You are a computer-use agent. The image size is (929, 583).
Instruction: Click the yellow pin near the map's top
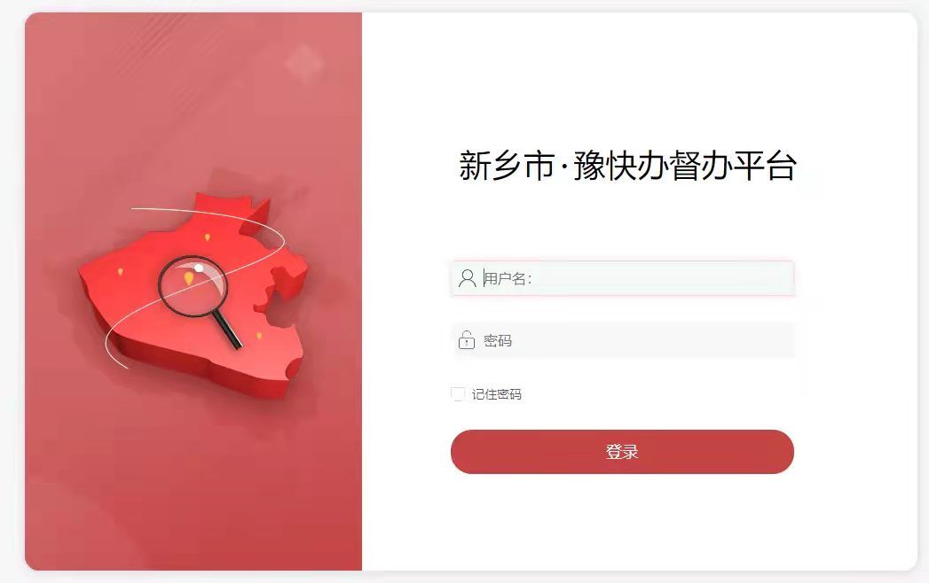click(x=207, y=237)
